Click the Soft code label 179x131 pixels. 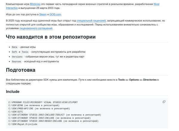[15, 52]
